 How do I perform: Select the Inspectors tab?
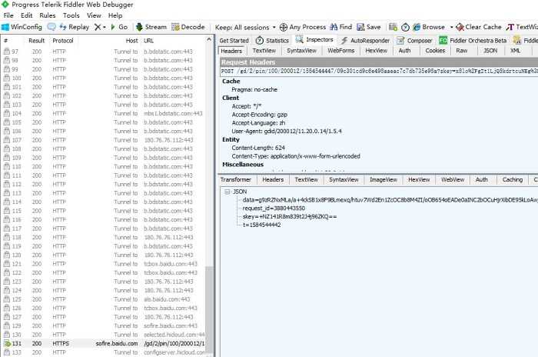pos(314,40)
